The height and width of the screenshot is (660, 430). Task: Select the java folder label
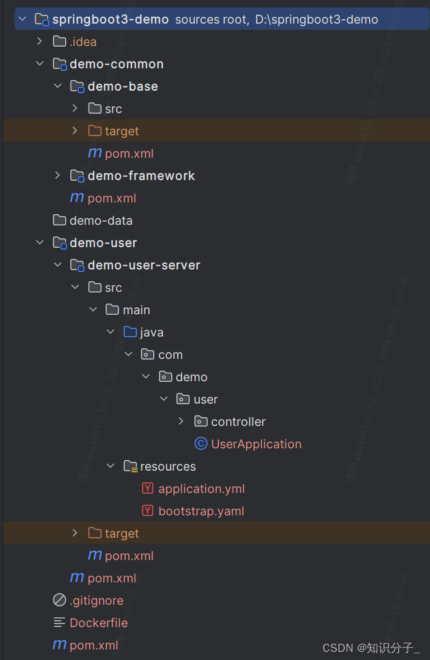(x=151, y=332)
